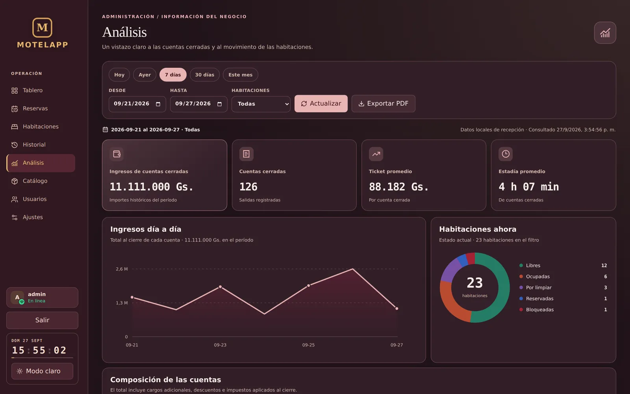This screenshot has width=630, height=394.
Task: Select the Este mes period filter
Action: tap(240, 75)
